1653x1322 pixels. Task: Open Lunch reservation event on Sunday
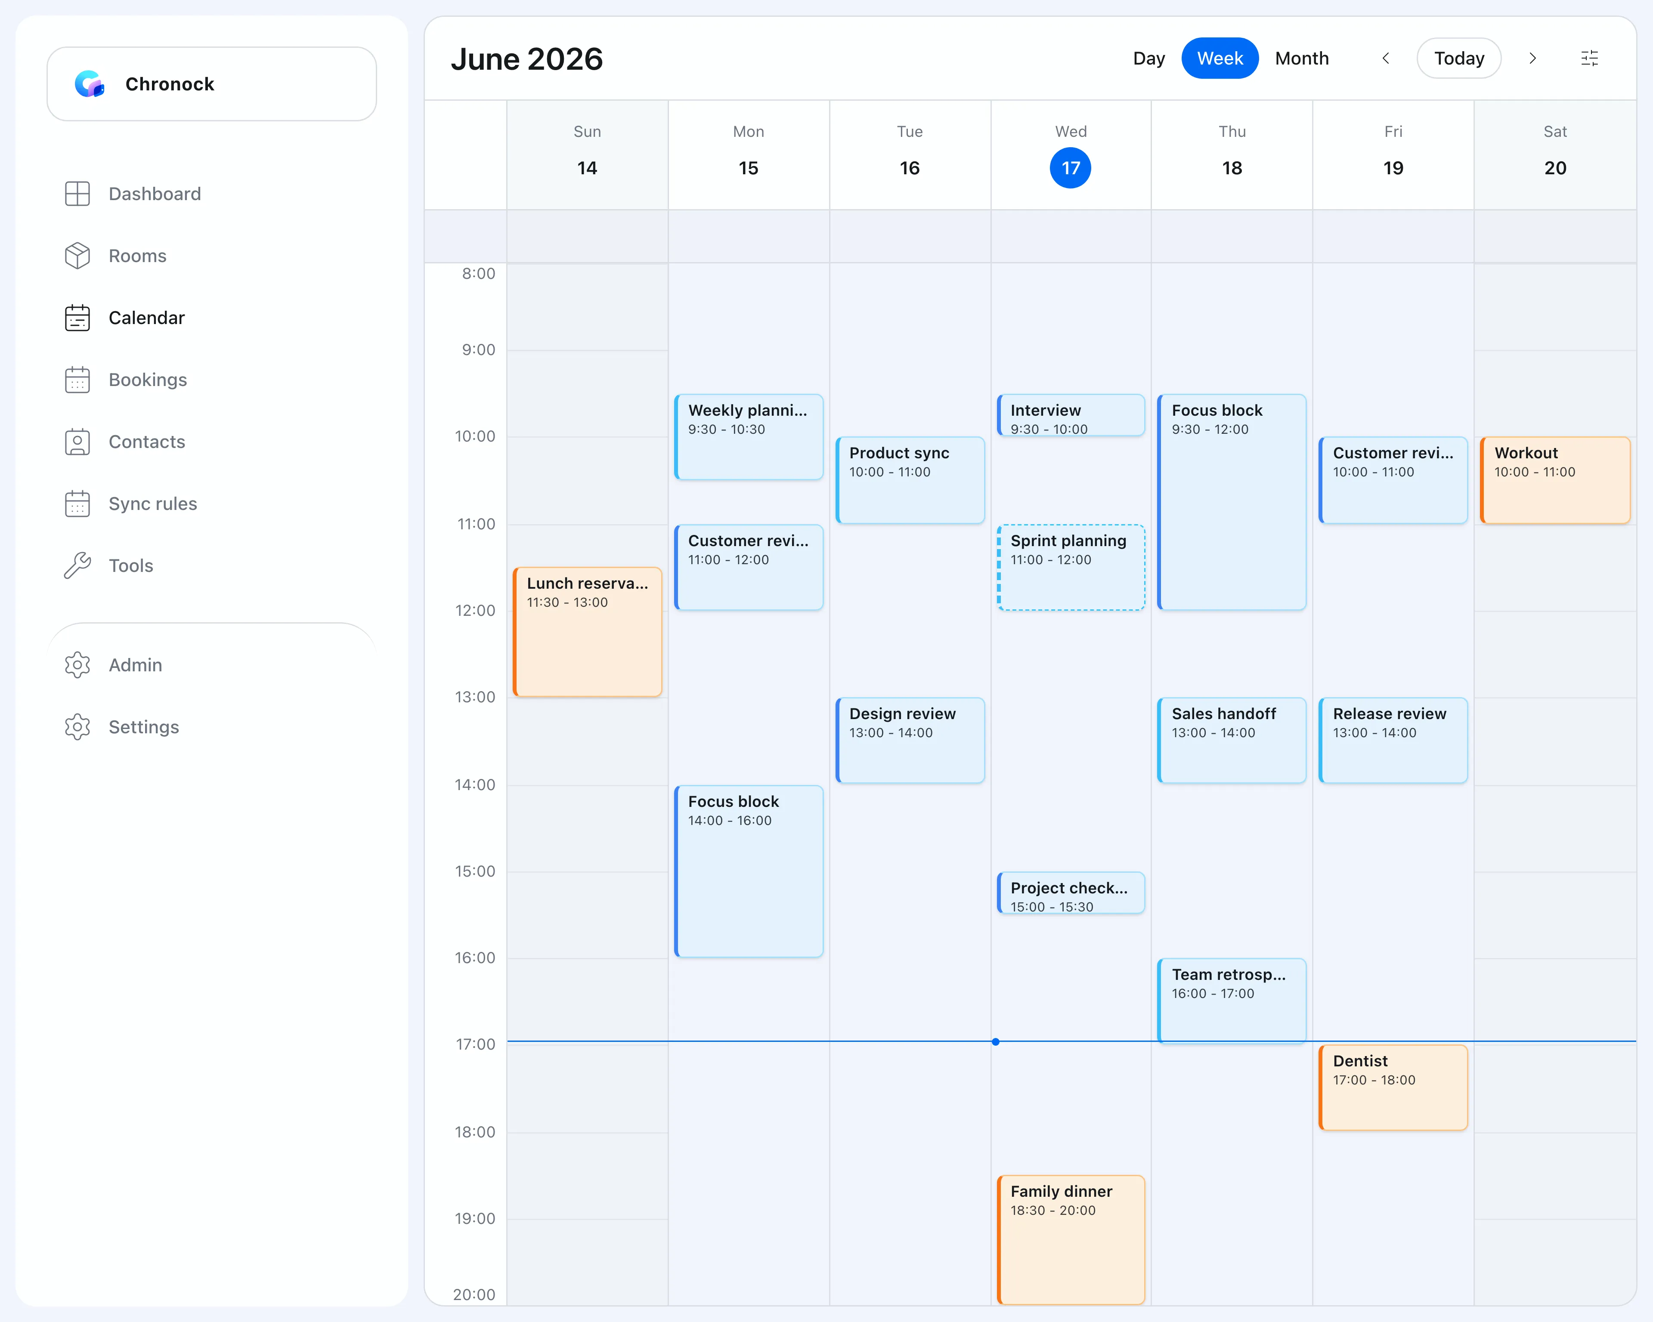[587, 632]
